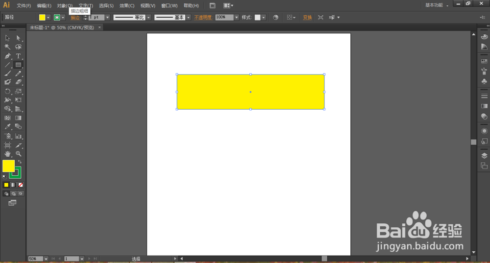Open the 基本功能 workspace switcher

(437, 5)
